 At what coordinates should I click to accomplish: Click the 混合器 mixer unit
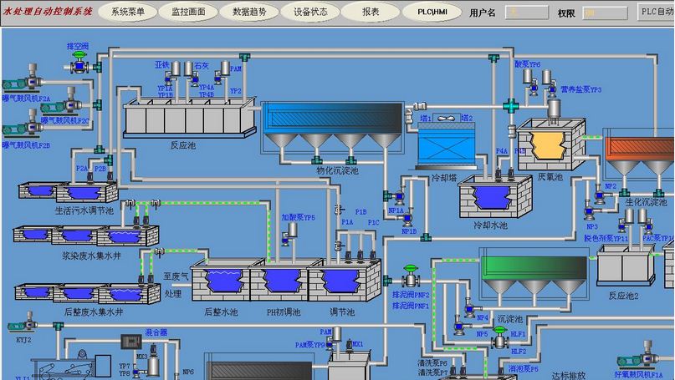point(132,340)
